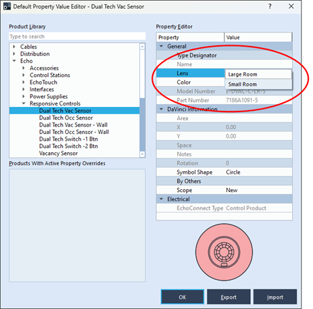Click the Products With Active Property Overrides list

point(77,225)
